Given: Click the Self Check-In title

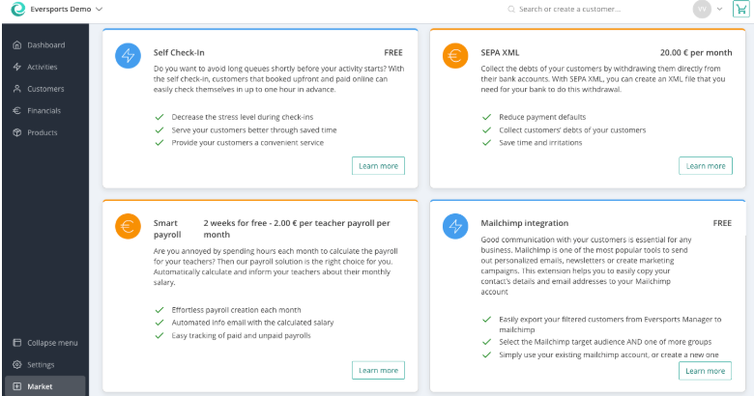Looking at the screenshot, I should [x=179, y=53].
